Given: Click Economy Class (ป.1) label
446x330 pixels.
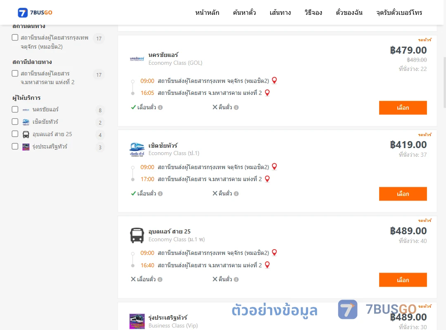Looking at the screenshot, I should [174, 153].
